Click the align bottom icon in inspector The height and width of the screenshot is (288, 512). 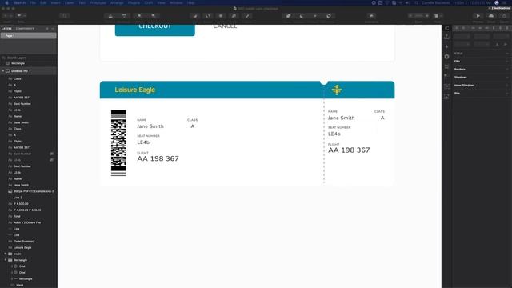(506, 29)
